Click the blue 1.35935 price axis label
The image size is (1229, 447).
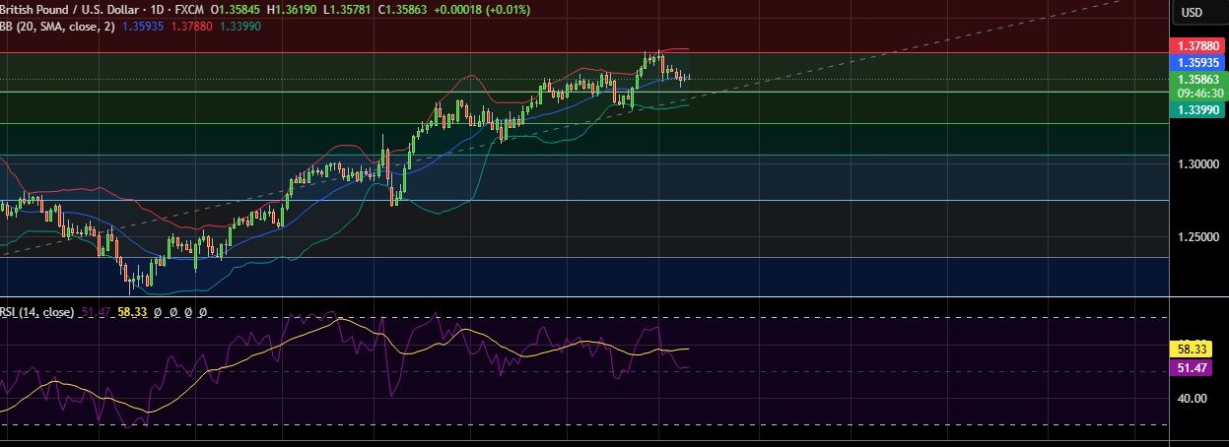pyautogui.click(x=1195, y=62)
